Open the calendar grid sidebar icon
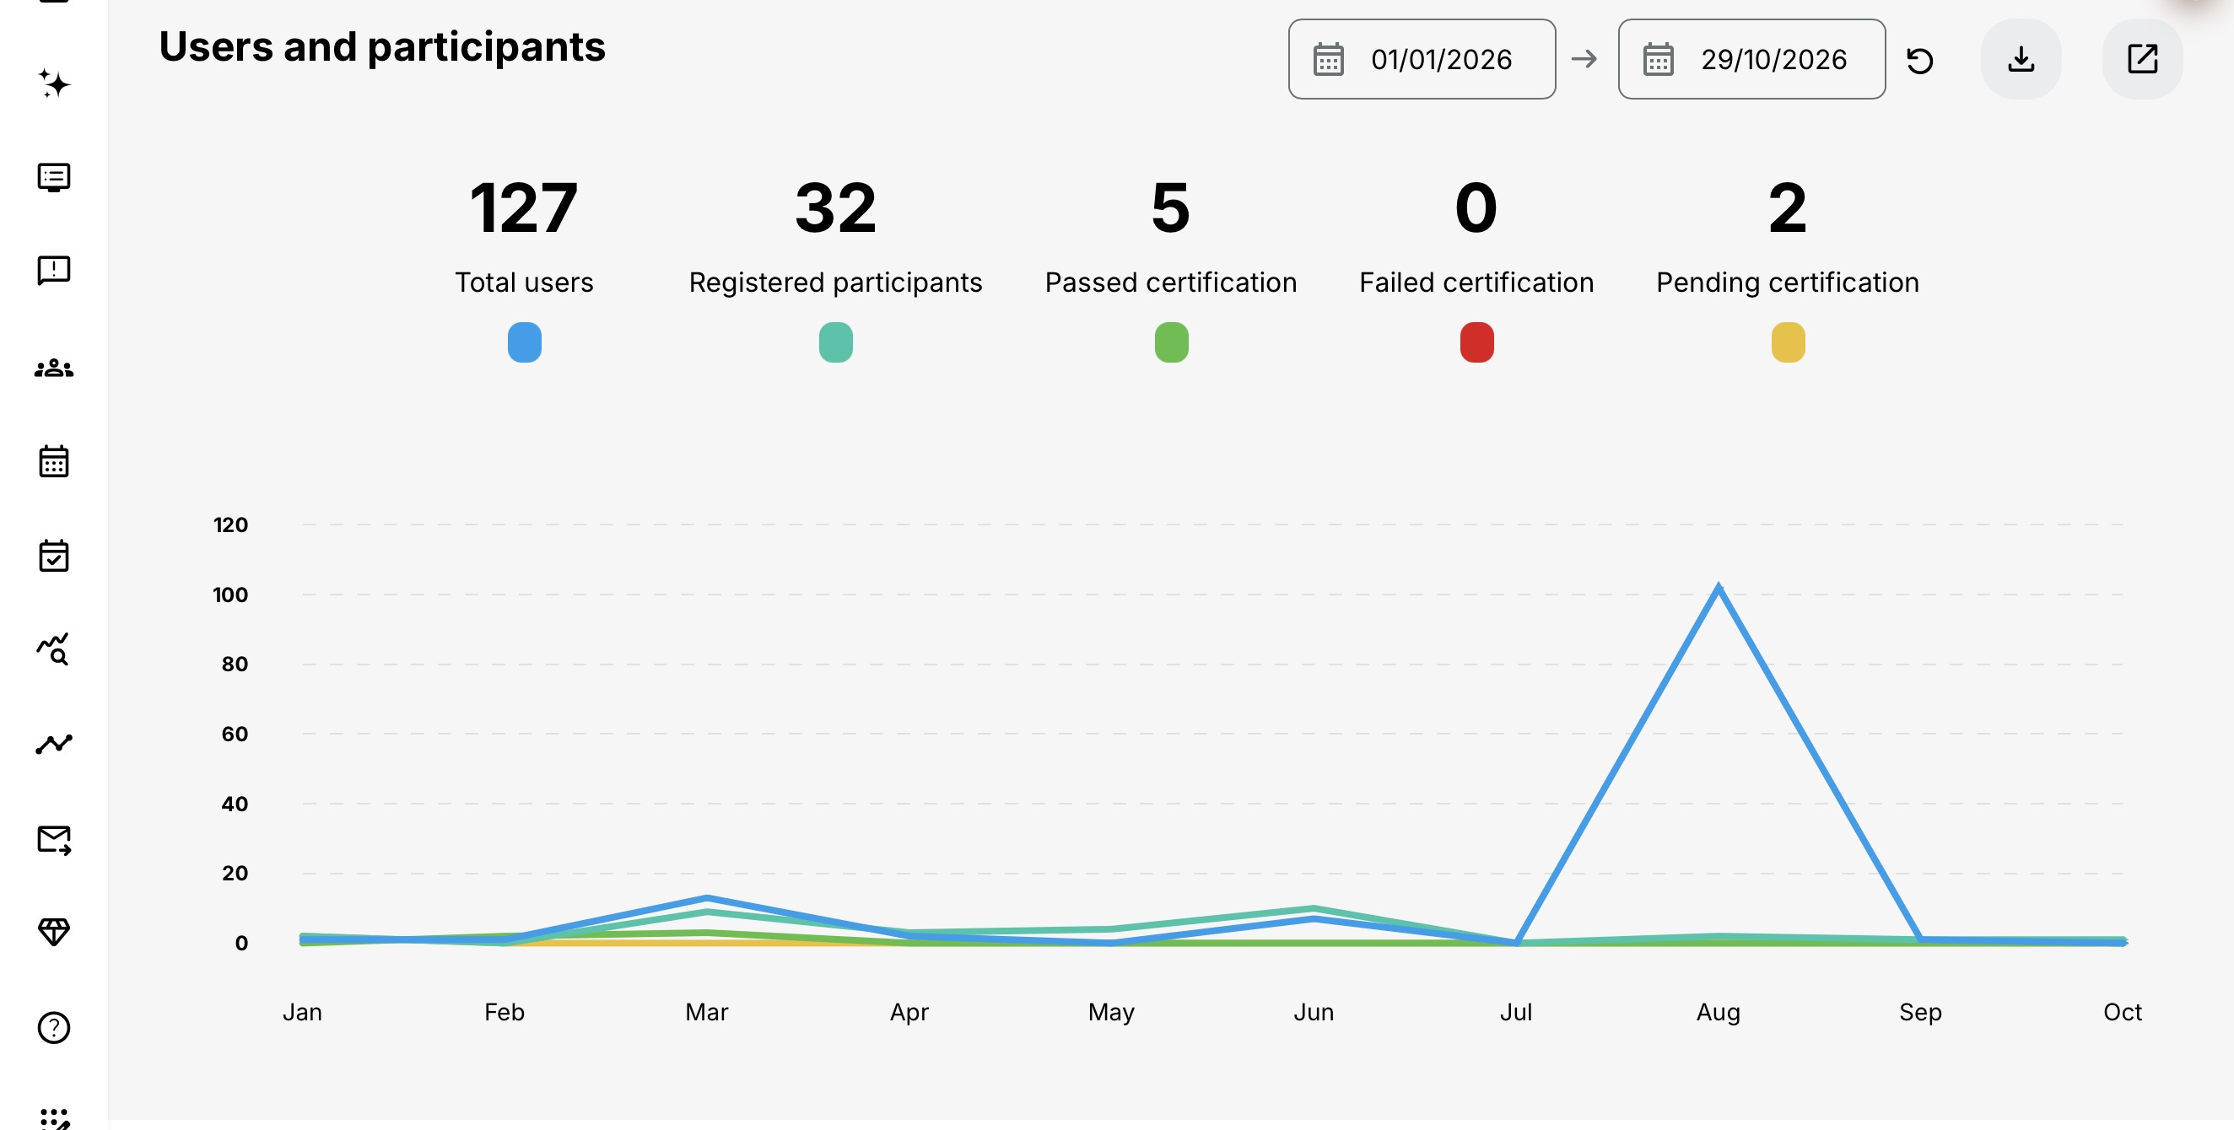The width and height of the screenshot is (2234, 1130). tap(54, 461)
